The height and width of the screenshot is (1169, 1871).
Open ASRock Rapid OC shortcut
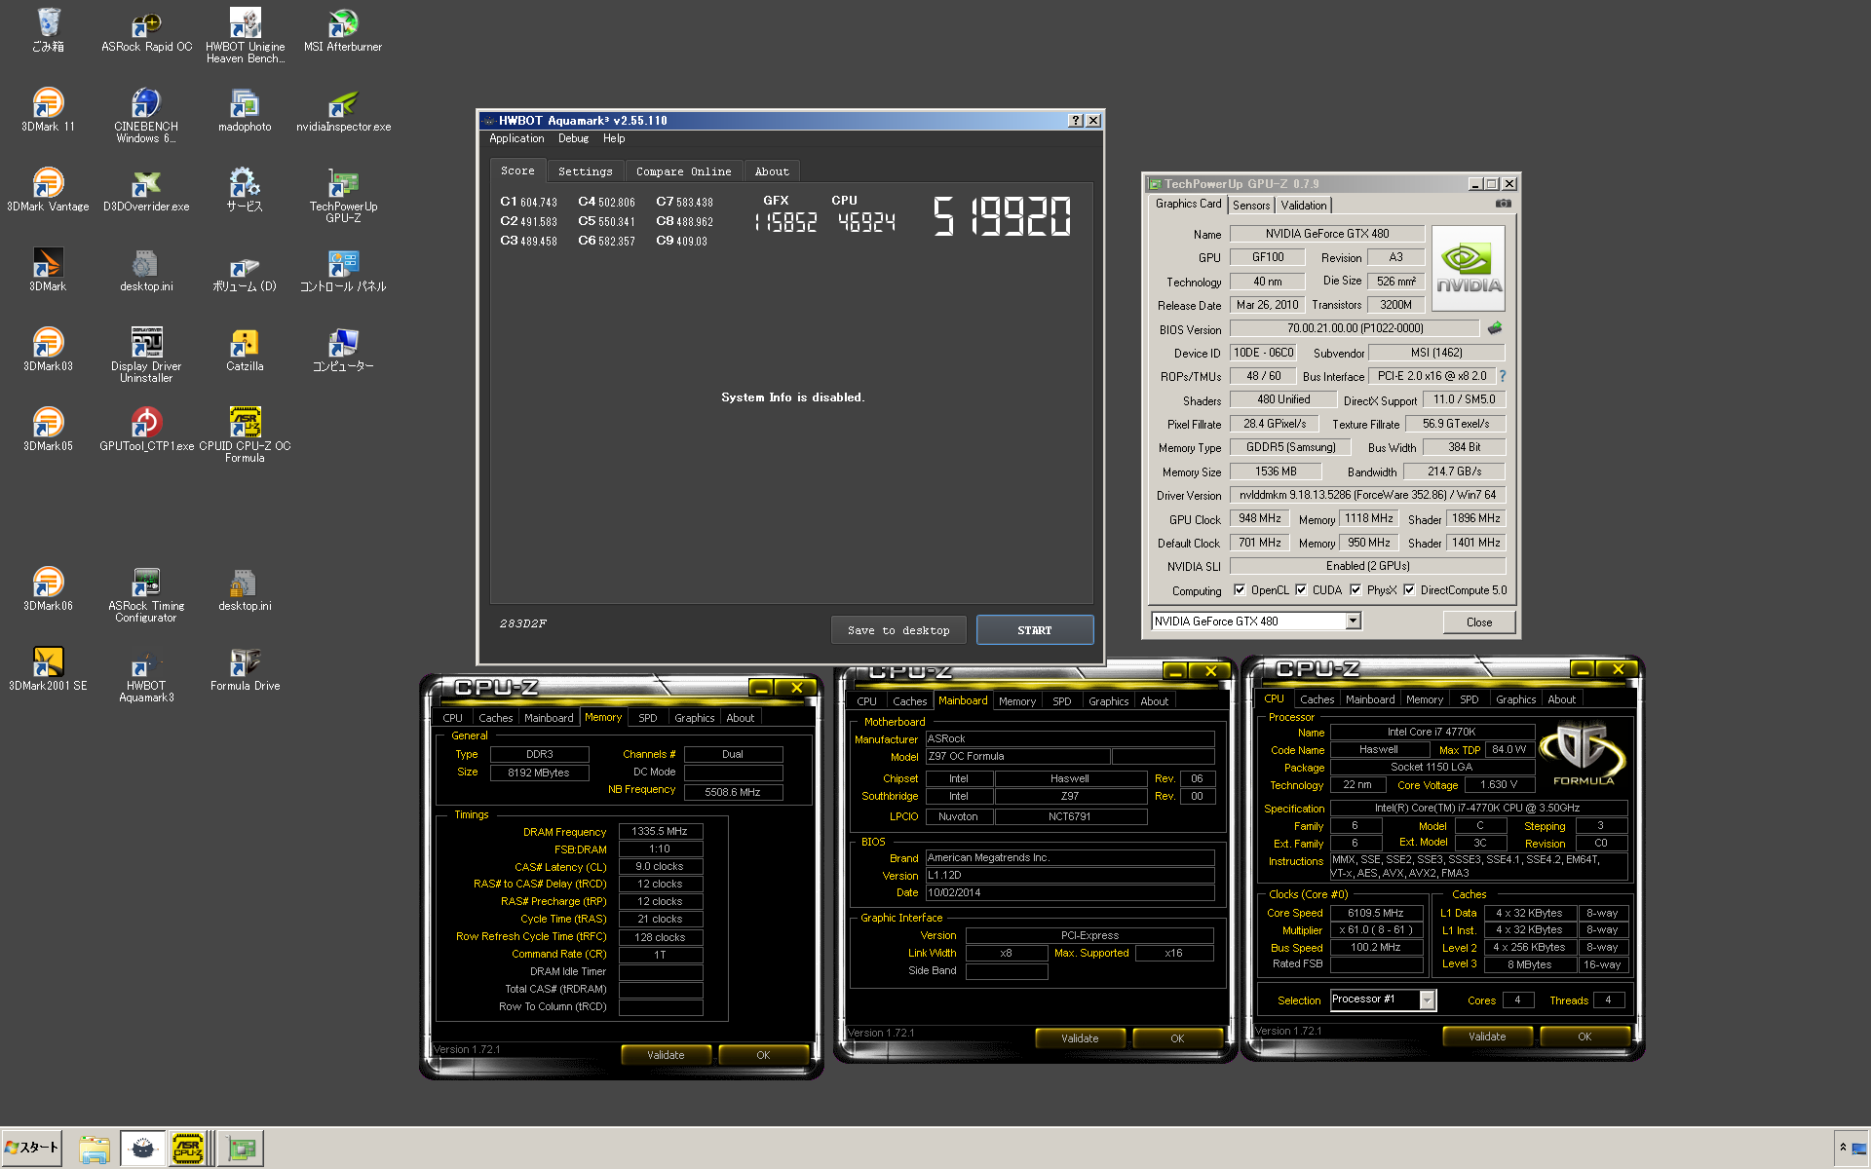(x=146, y=29)
